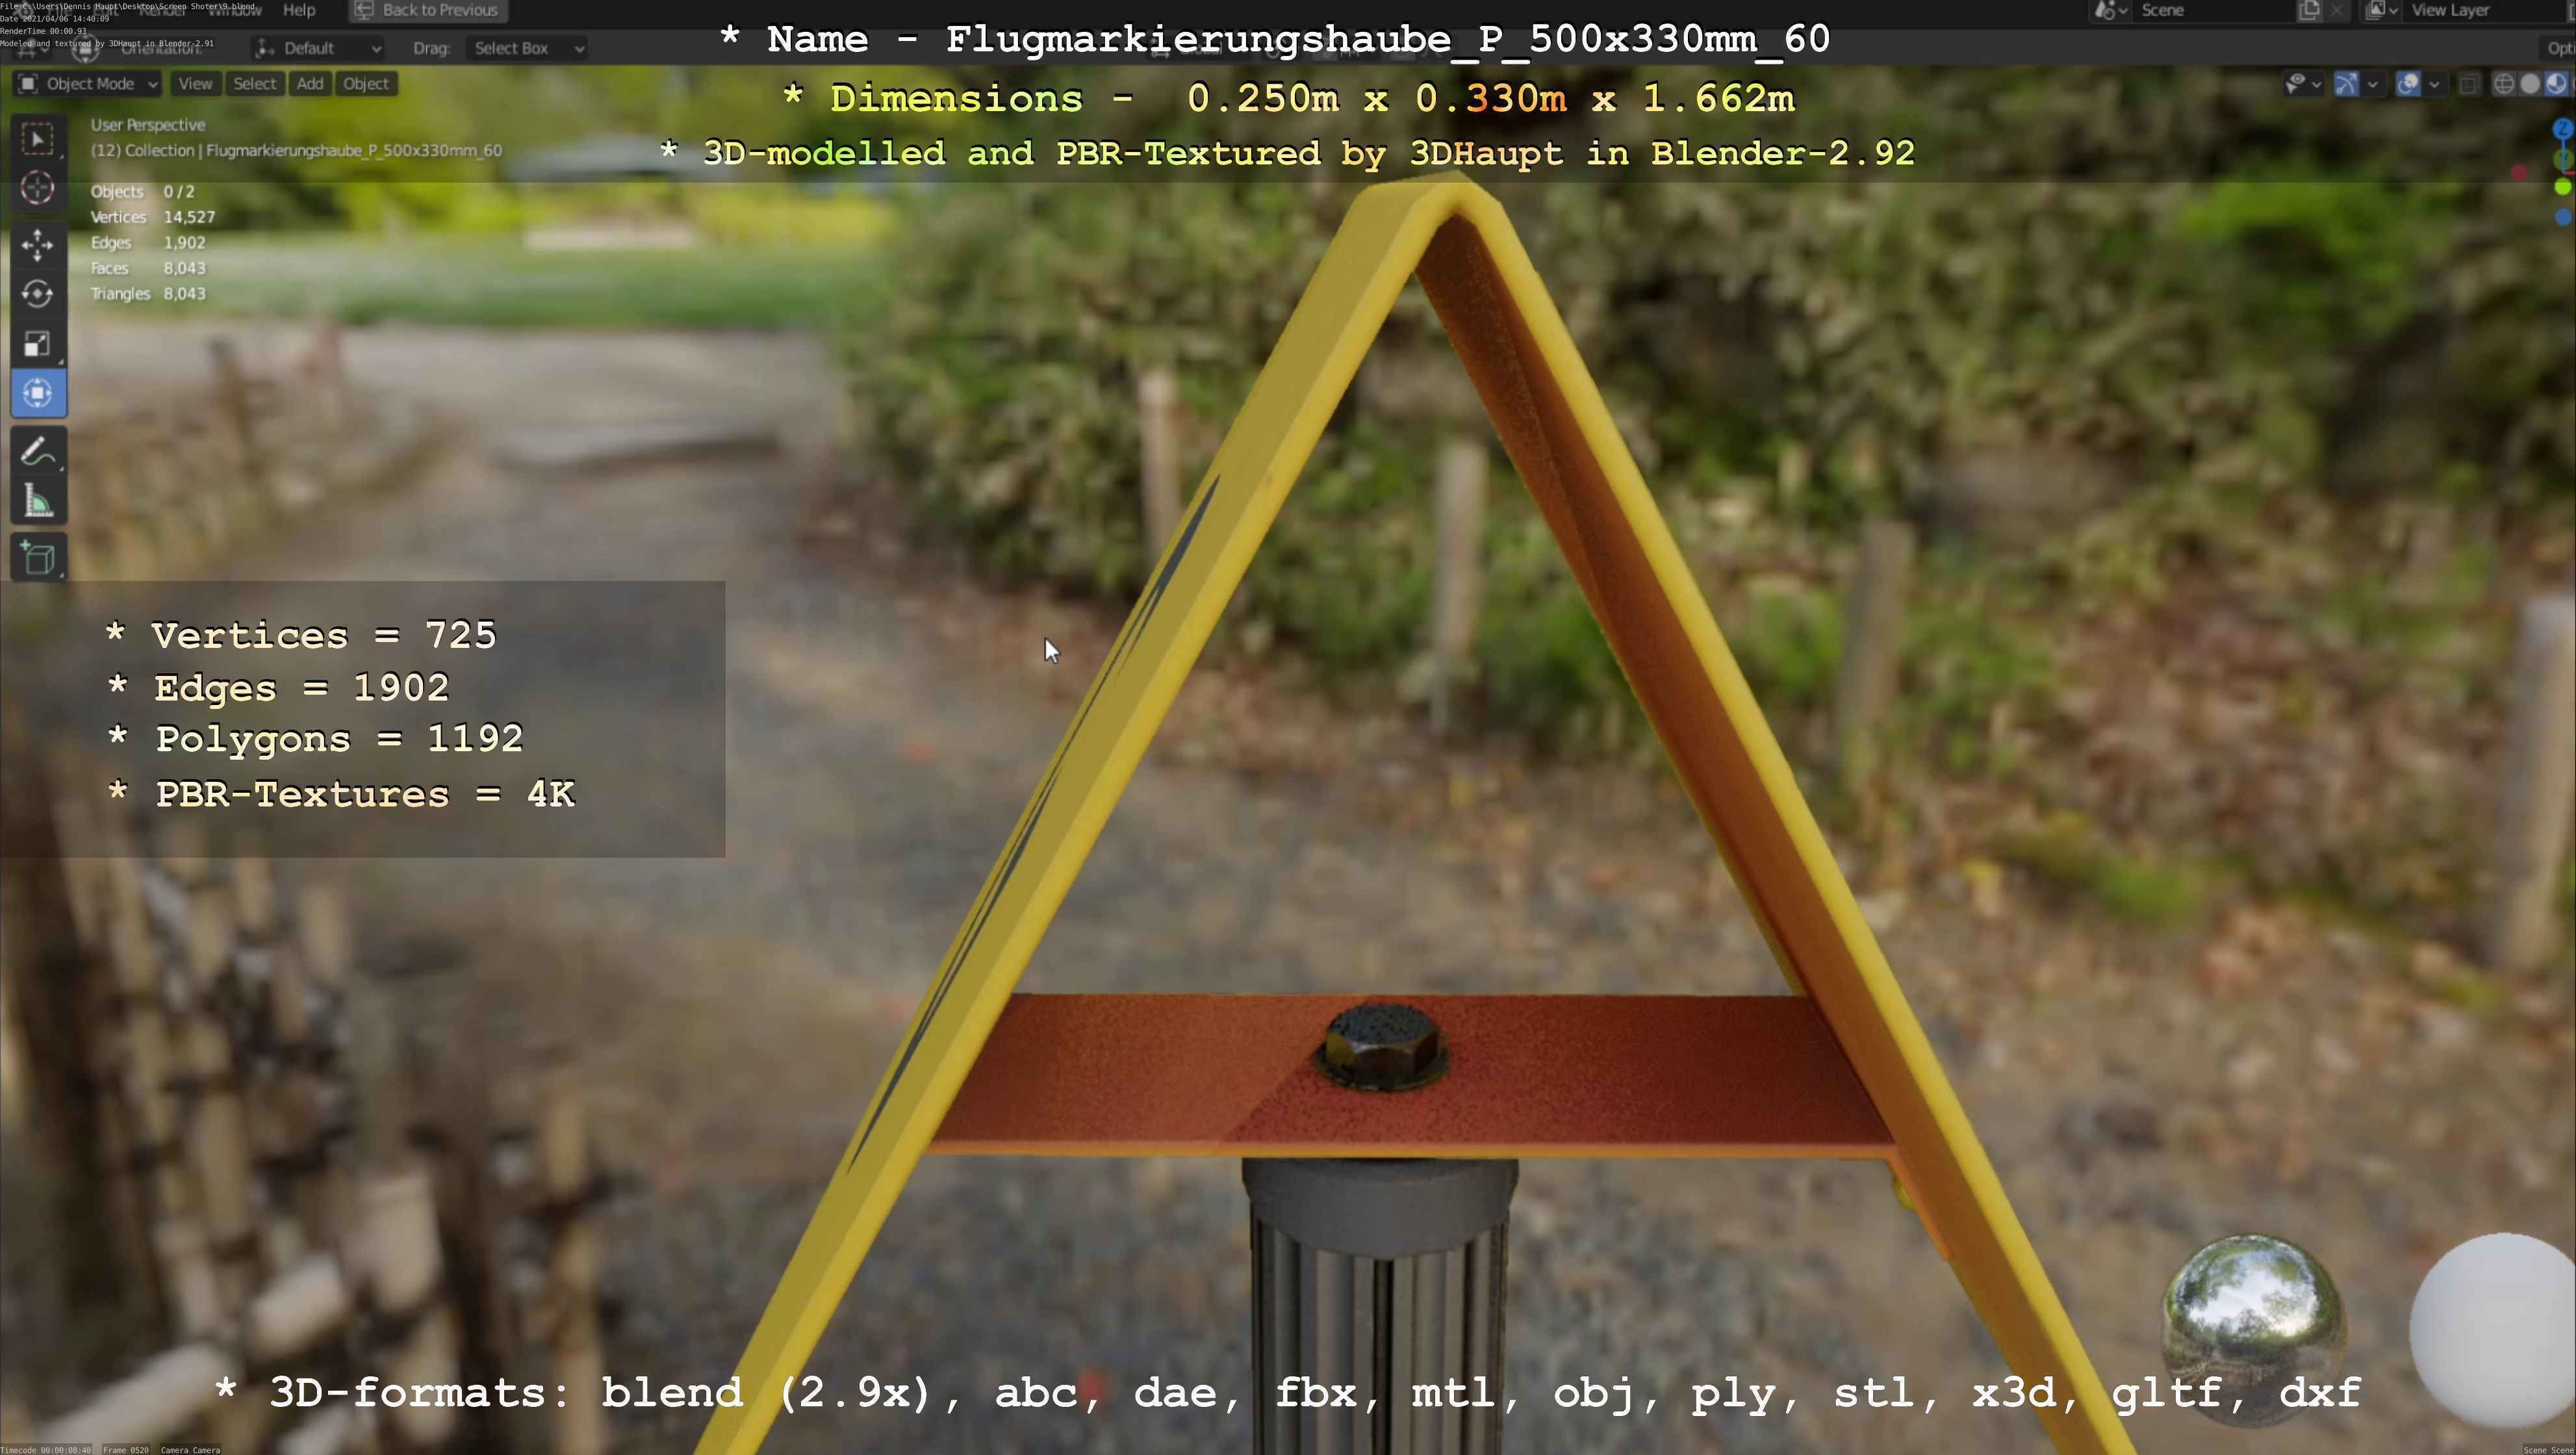2576x1455 pixels.
Task: Toggle the Show Overlays button
Action: 2408,84
